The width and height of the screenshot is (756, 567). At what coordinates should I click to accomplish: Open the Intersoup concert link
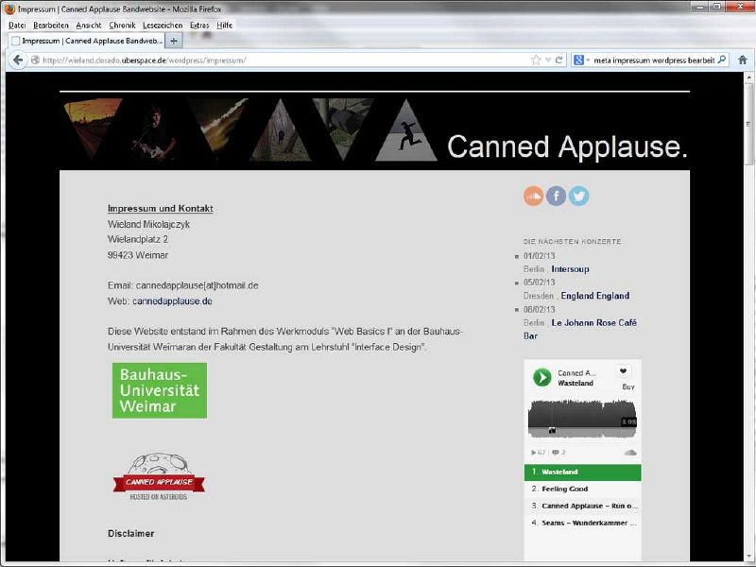coord(570,269)
